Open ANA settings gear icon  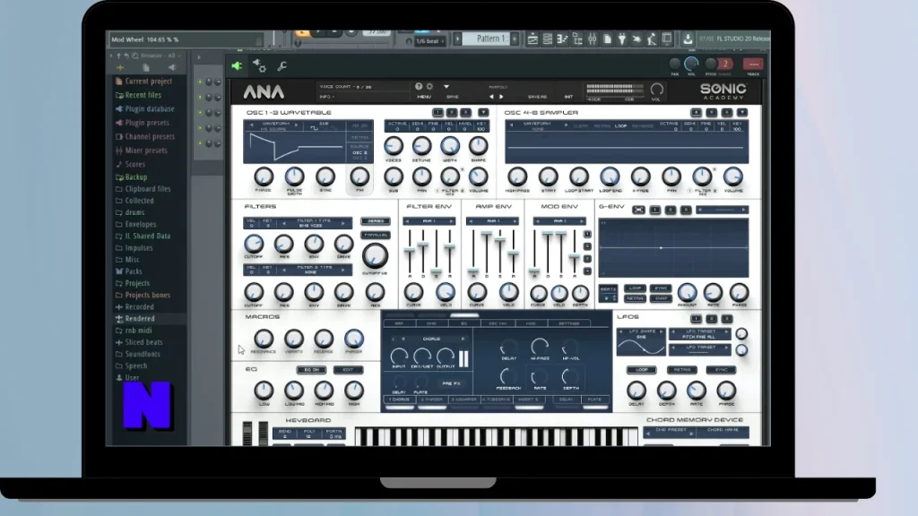point(429,87)
